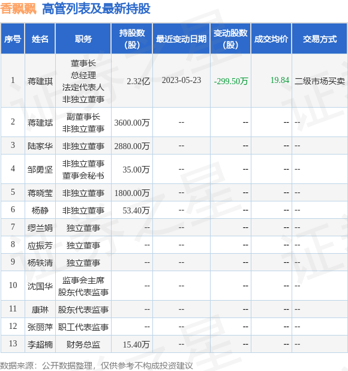
Task: Click the 变动股数(股) column header
Action: (230, 39)
